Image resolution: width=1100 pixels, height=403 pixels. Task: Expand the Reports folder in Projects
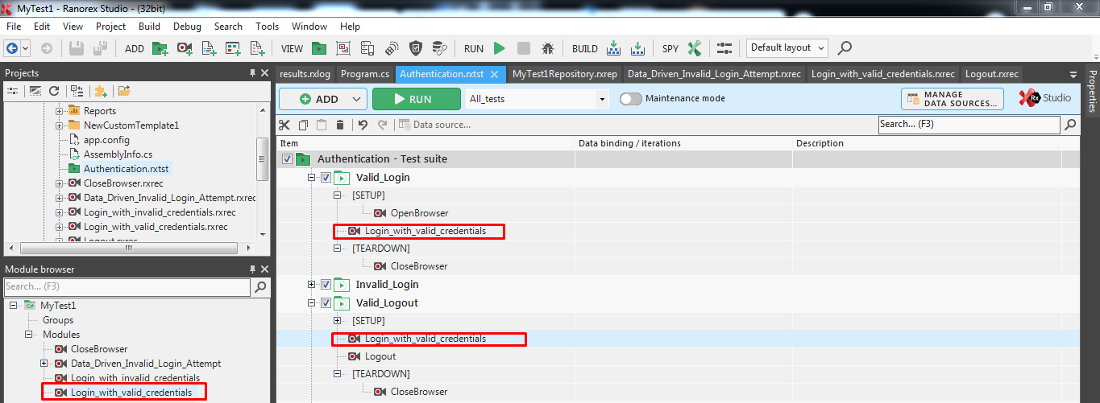(60, 111)
